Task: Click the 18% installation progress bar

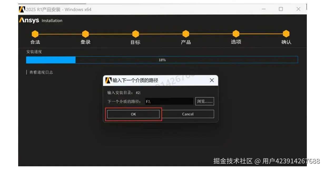Action: 162,60
